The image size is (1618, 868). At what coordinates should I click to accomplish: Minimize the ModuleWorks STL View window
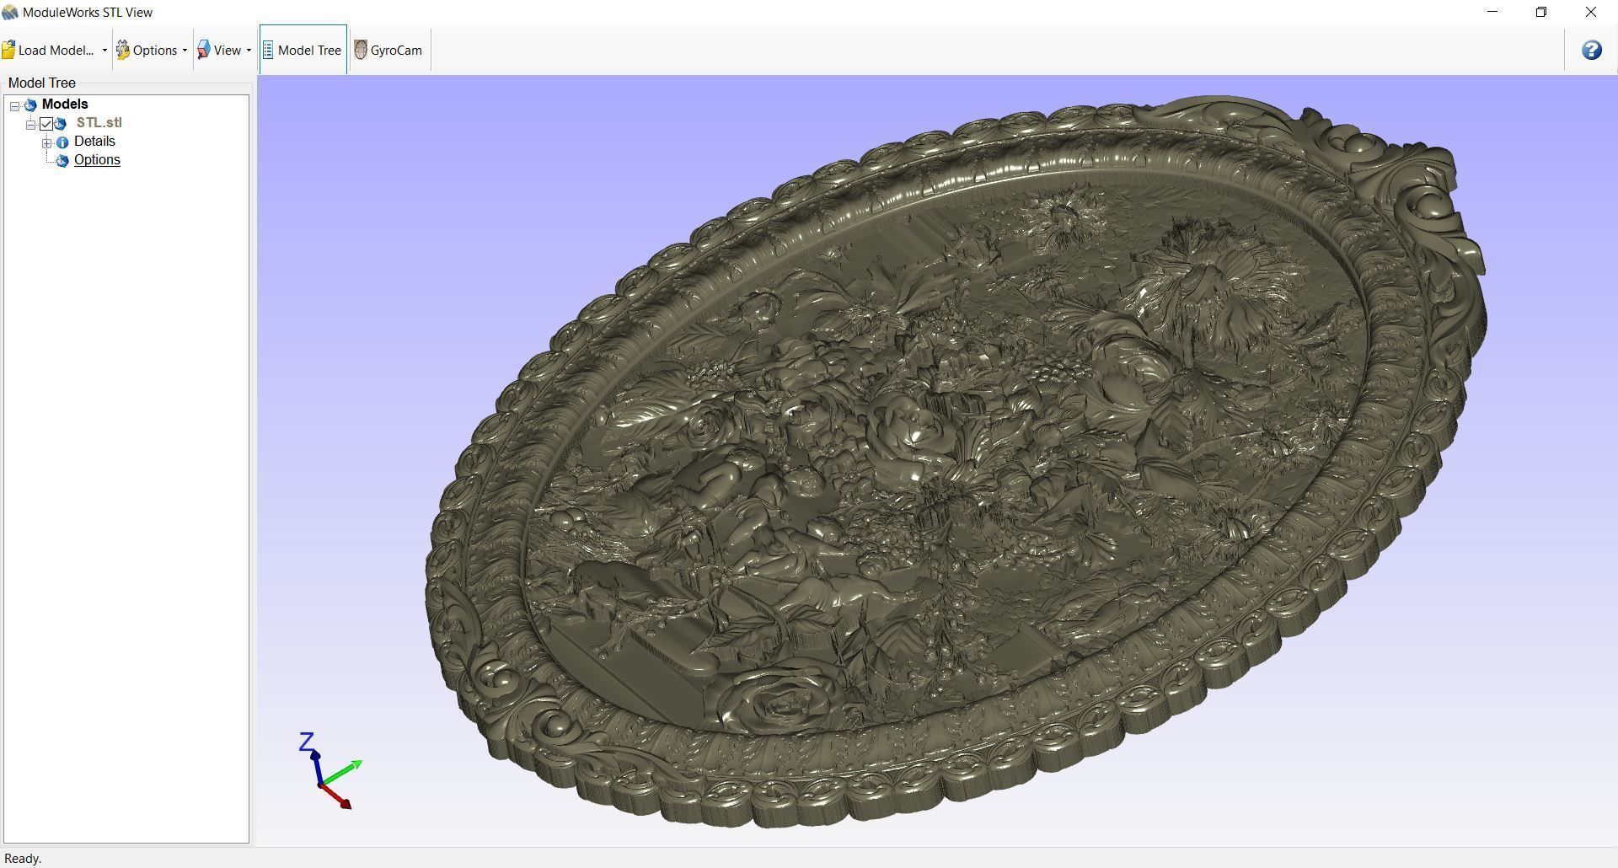click(x=1492, y=12)
